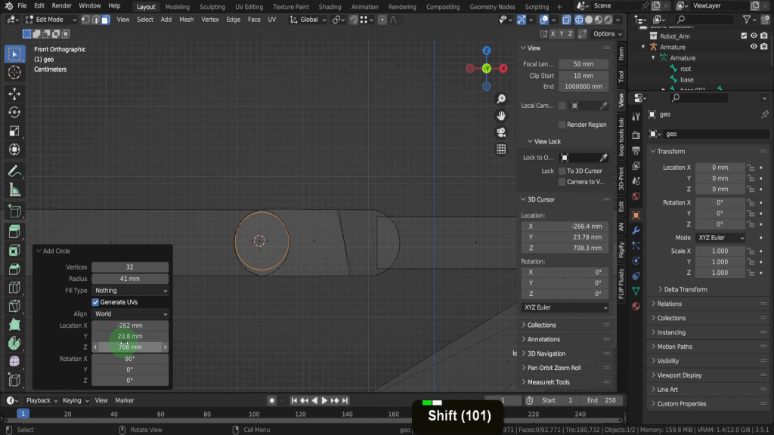Click the Options button in viewport header
The image size is (774, 435).
pyautogui.click(x=605, y=34)
